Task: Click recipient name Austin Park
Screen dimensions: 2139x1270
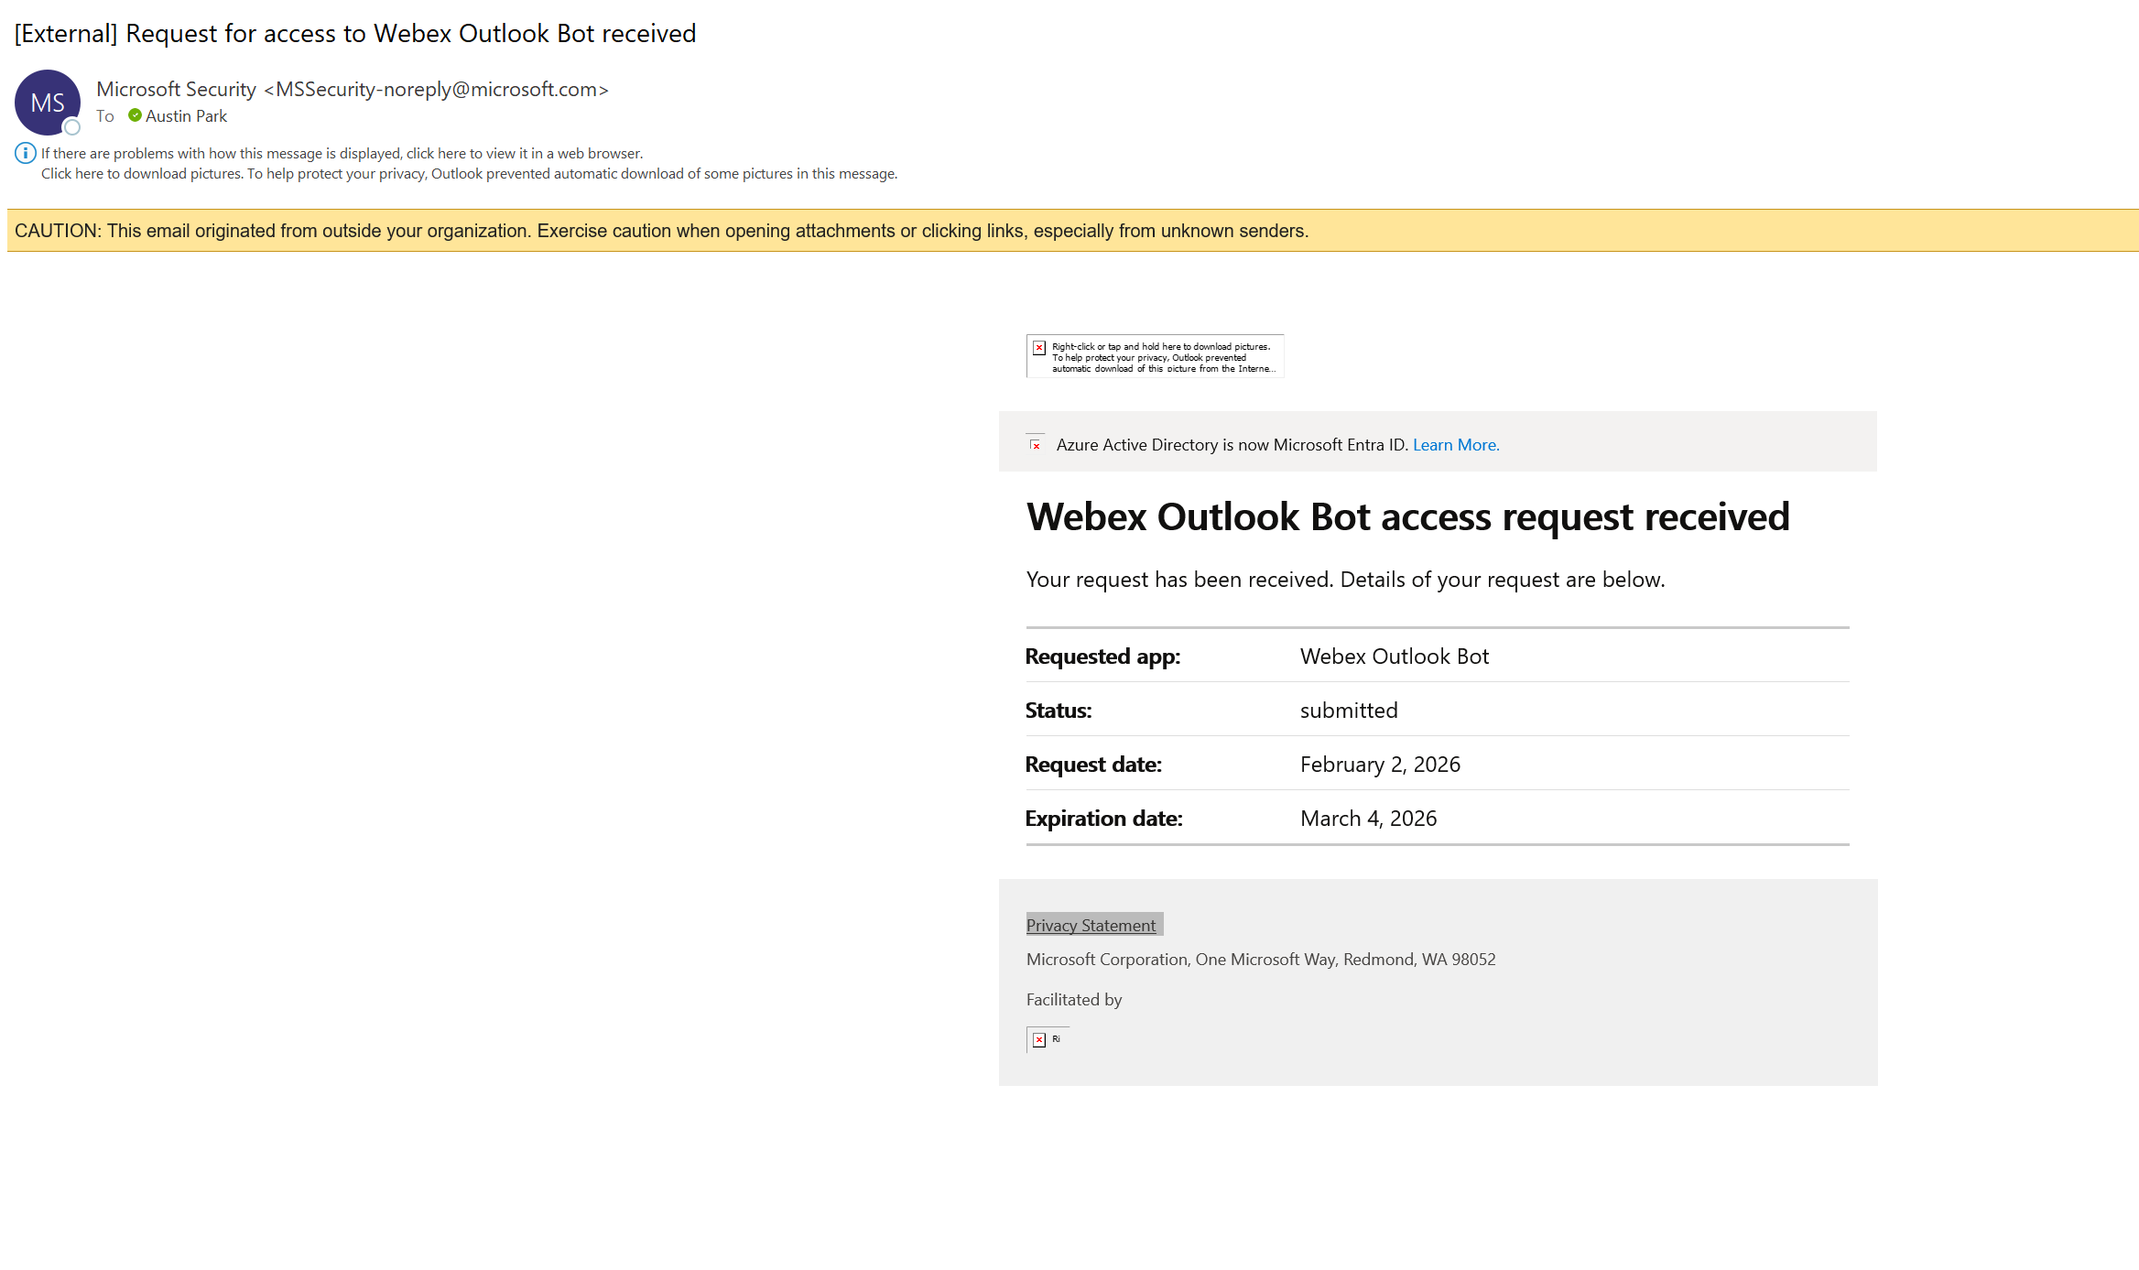Action: (x=186, y=116)
